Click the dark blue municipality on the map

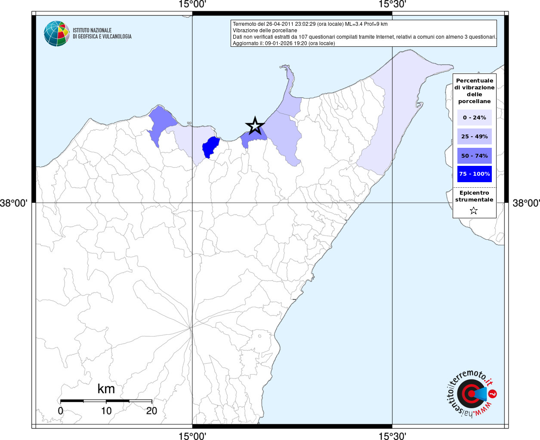click(210, 147)
